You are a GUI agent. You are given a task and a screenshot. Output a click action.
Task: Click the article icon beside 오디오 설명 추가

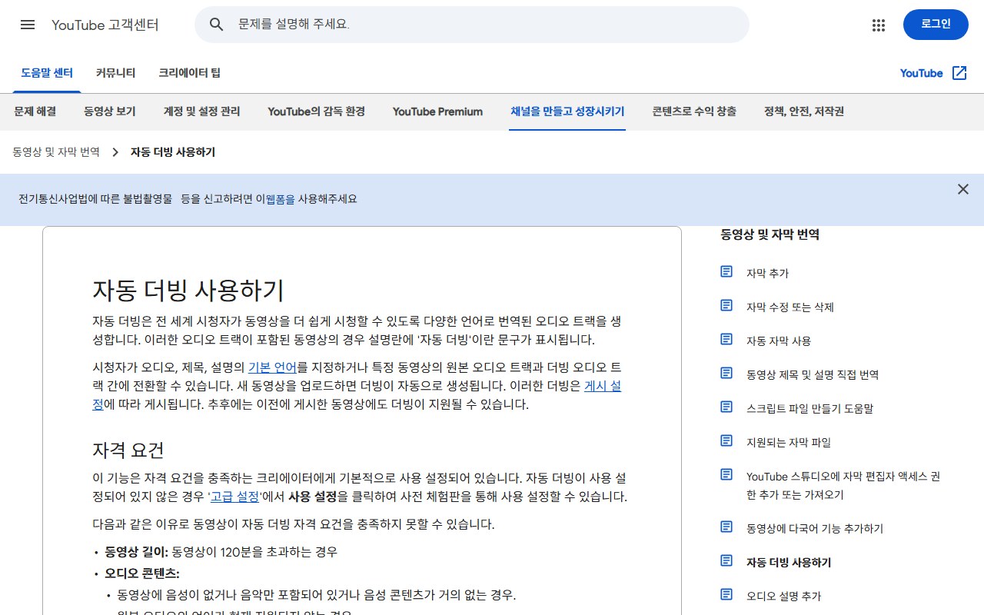pyautogui.click(x=726, y=595)
